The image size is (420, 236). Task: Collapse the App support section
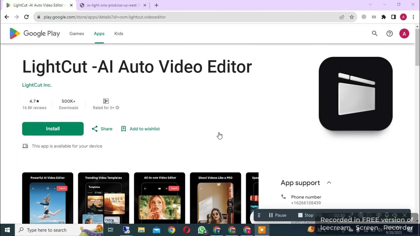tap(329, 183)
